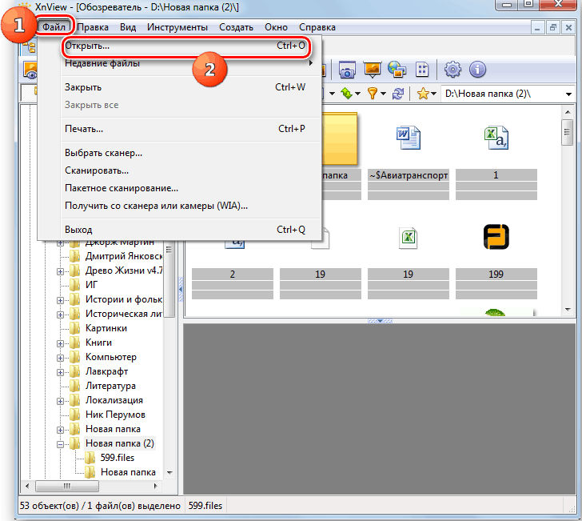Click the thumbnail pane scroll-down arrow
The image size is (582, 521).
pyautogui.click(x=568, y=310)
